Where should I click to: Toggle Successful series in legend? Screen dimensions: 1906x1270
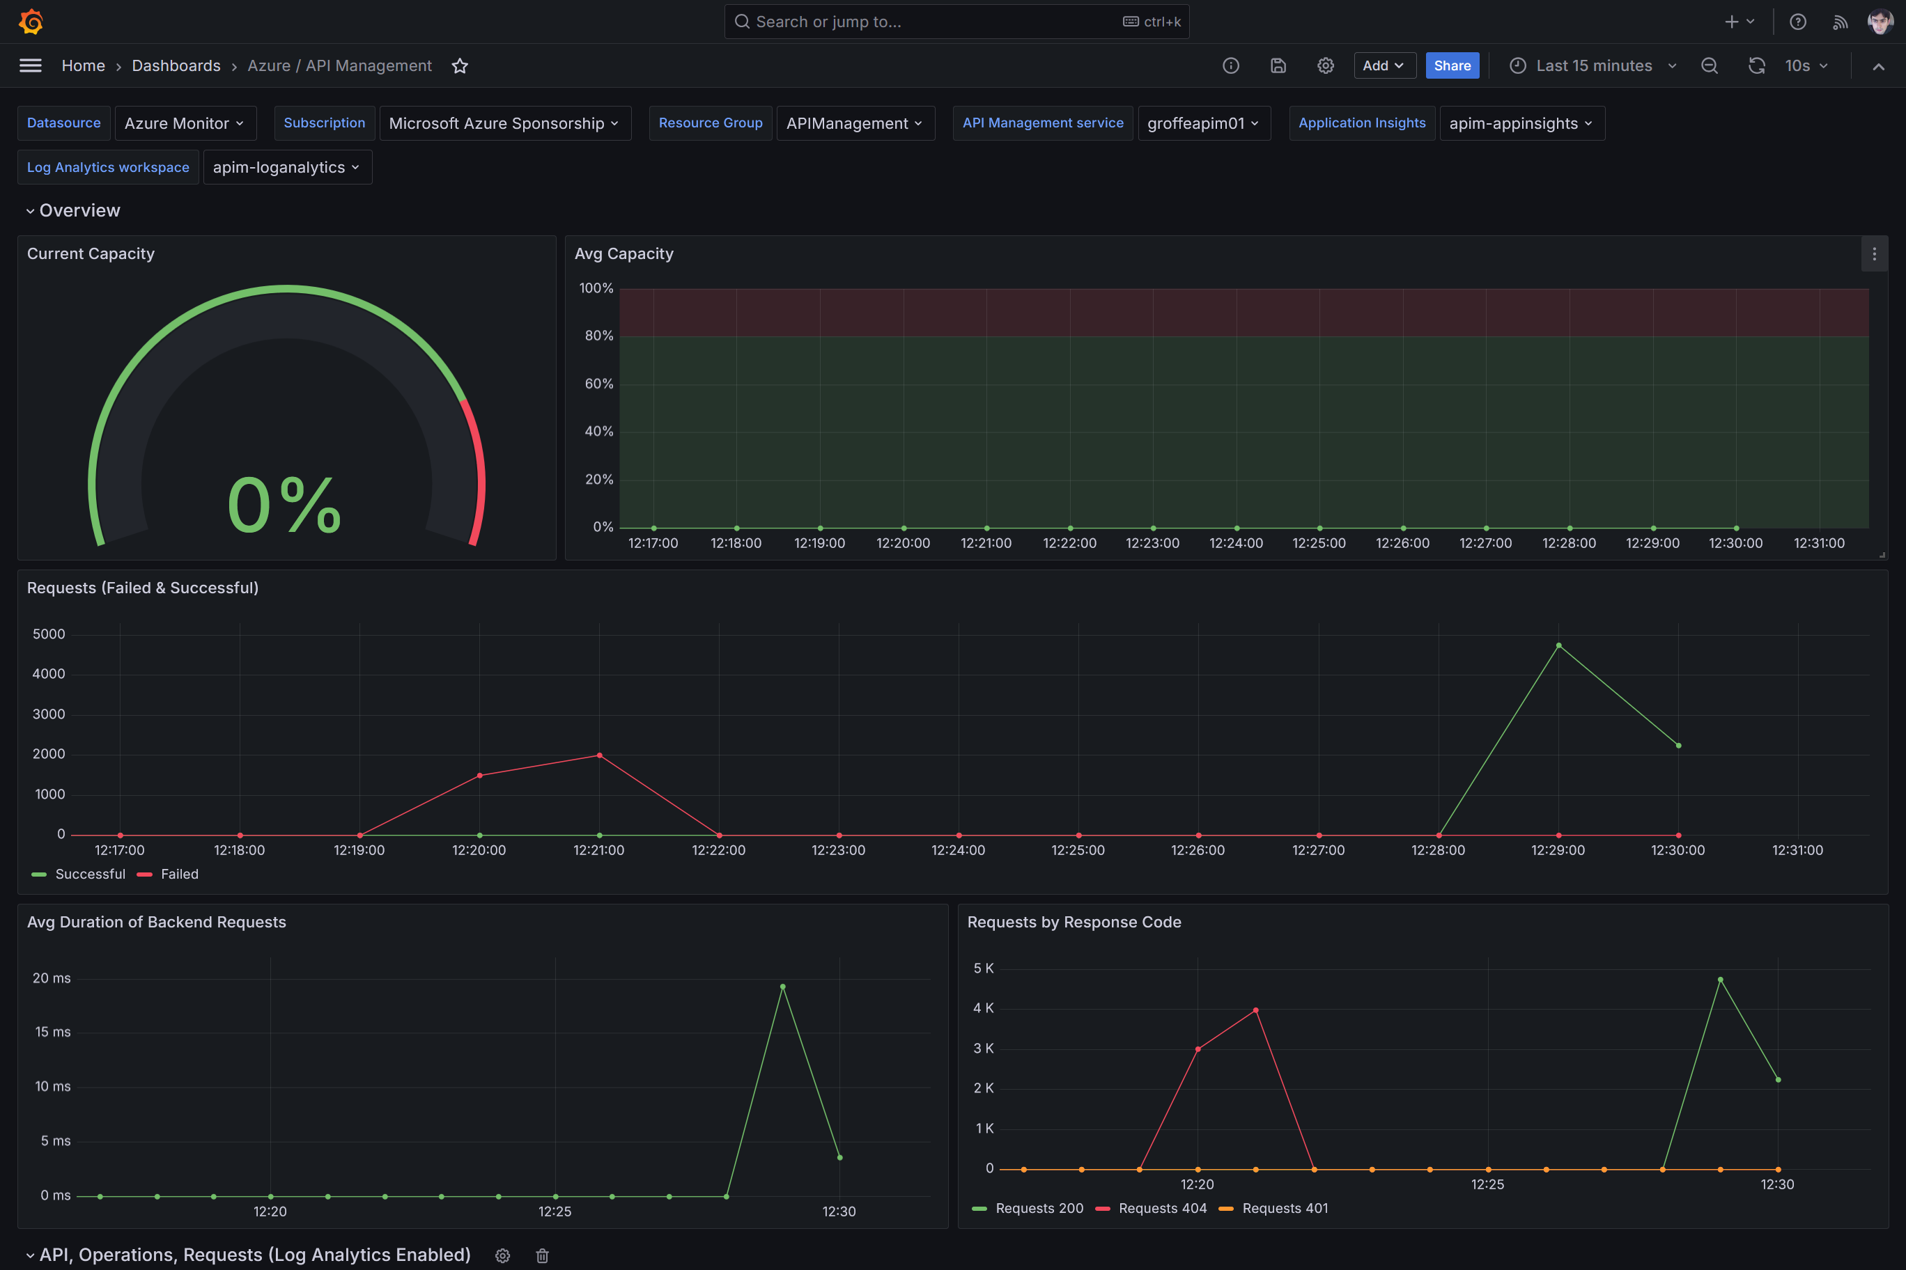[x=90, y=874]
